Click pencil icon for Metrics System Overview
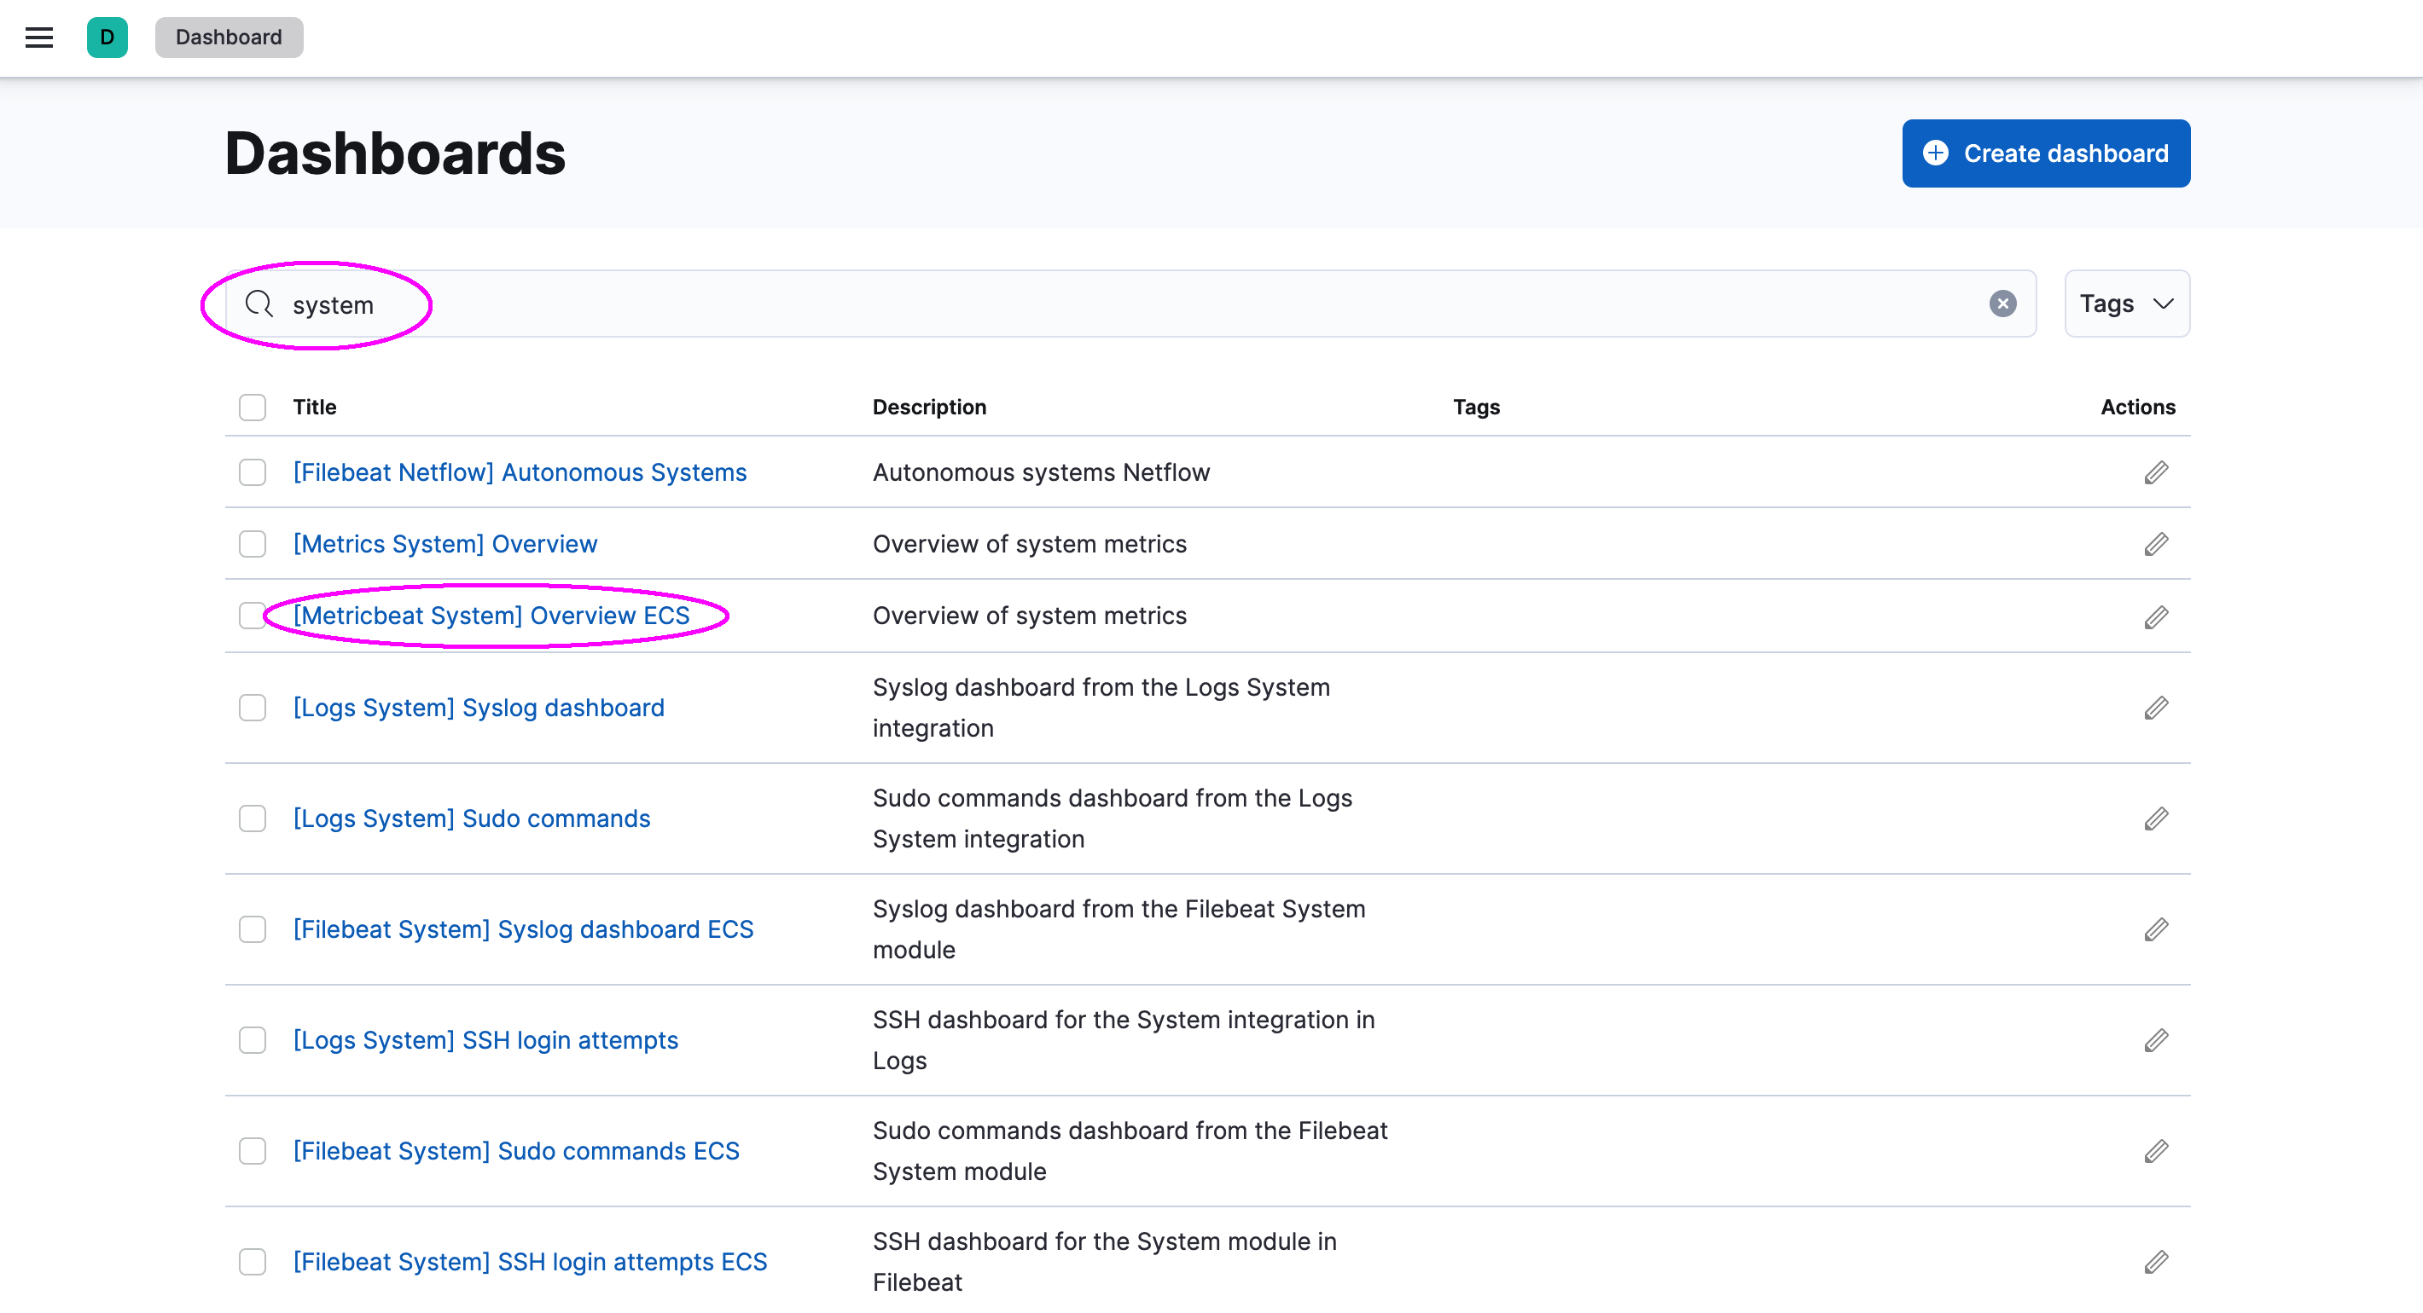Viewport: 2423px width, 1313px height. 2156,544
